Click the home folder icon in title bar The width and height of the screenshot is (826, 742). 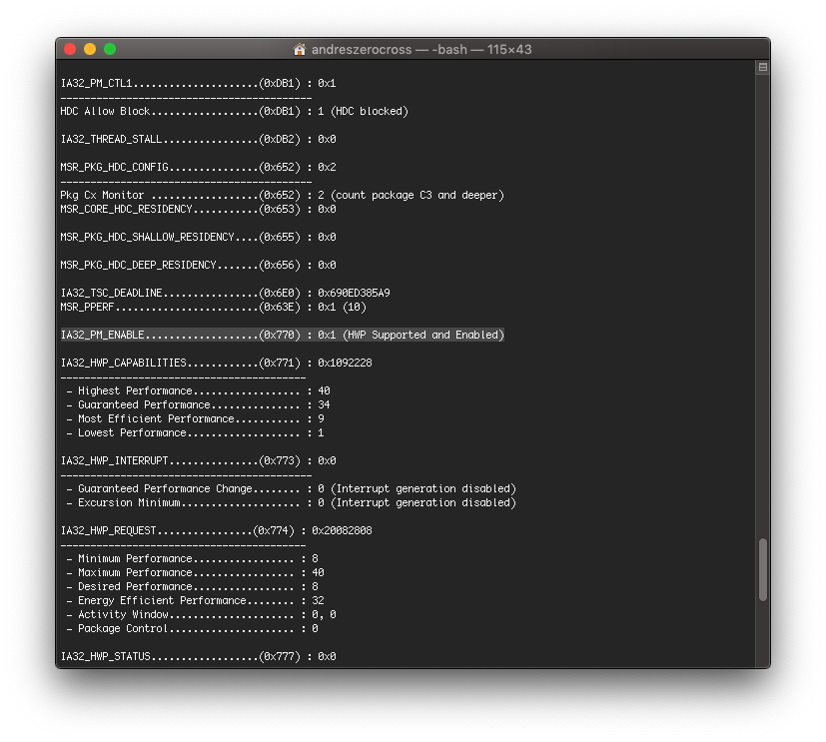pos(300,50)
